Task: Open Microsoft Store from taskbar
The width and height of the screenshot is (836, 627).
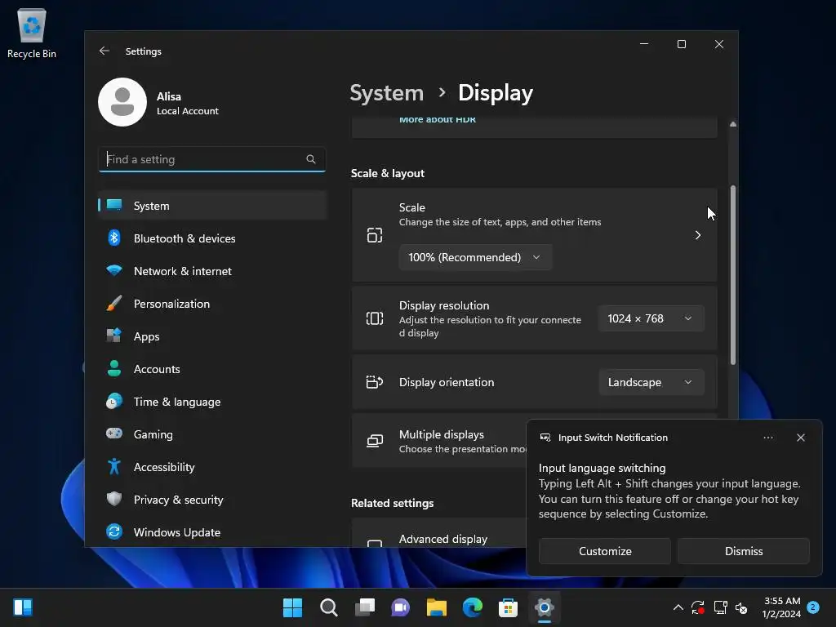Action: click(508, 607)
